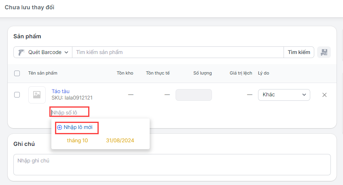This screenshot has width=343, height=185.
Task: Click the Tên sản phẩm column header
Action: (x=42, y=73)
